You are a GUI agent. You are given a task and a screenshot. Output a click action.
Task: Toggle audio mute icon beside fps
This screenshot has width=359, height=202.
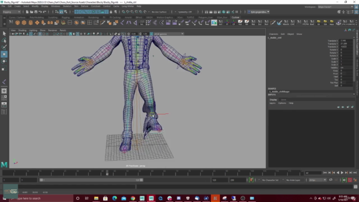tap(344, 180)
